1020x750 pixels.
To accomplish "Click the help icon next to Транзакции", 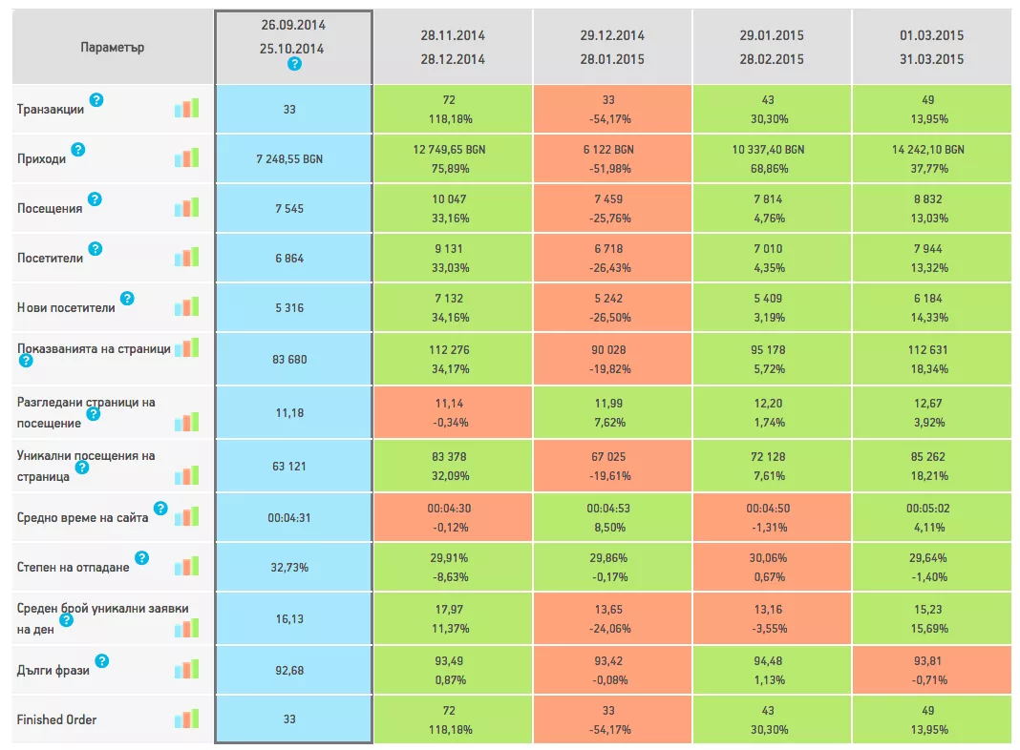I will (x=96, y=100).
